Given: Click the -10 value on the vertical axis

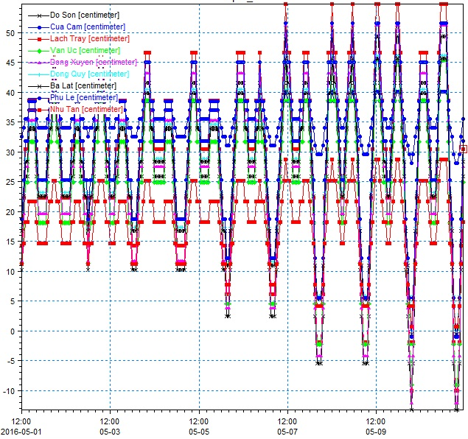Looking at the screenshot, I should (11, 390).
